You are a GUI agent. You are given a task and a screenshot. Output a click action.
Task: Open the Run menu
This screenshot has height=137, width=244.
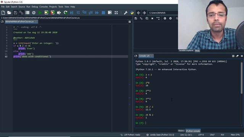28,7
